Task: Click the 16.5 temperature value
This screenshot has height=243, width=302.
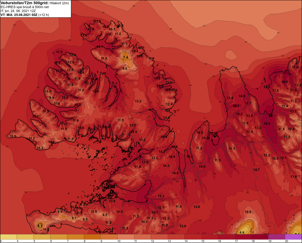Action: [200, 133]
